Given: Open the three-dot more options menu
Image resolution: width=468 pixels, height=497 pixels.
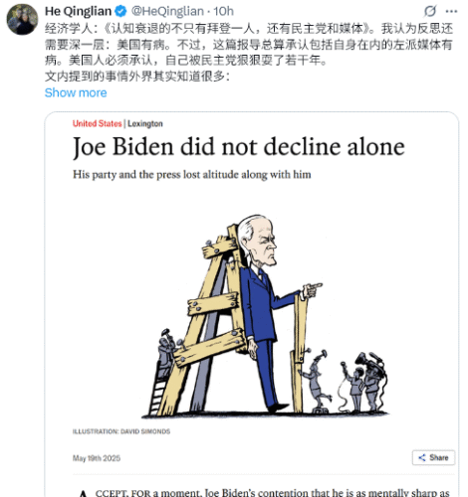Looking at the screenshot, I should click(x=451, y=11).
